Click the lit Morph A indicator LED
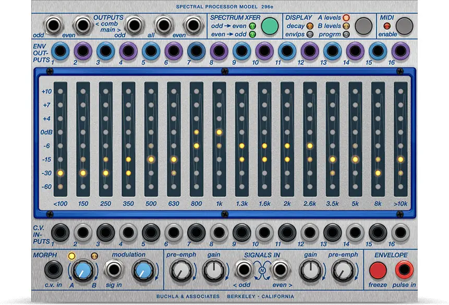This screenshot has height=305, width=449. tap(71, 256)
